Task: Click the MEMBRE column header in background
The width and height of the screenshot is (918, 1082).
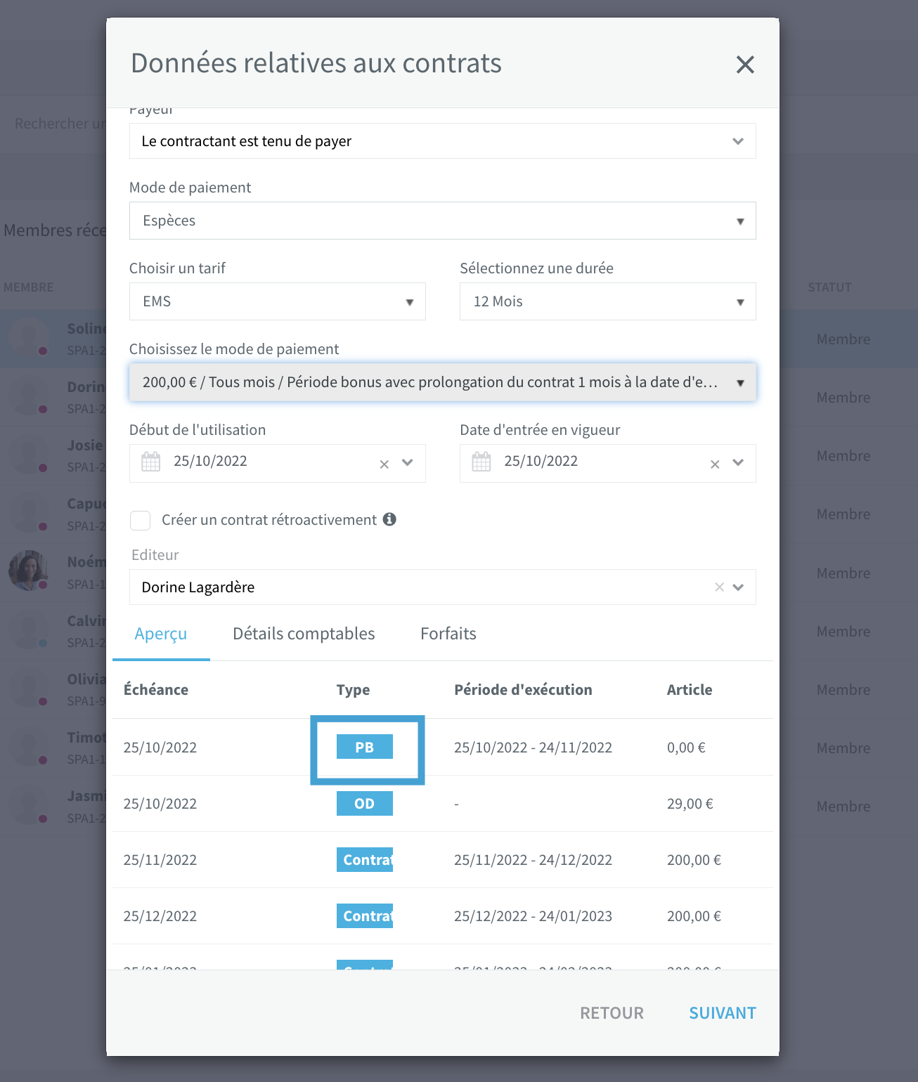Action: [x=28, y=287]
